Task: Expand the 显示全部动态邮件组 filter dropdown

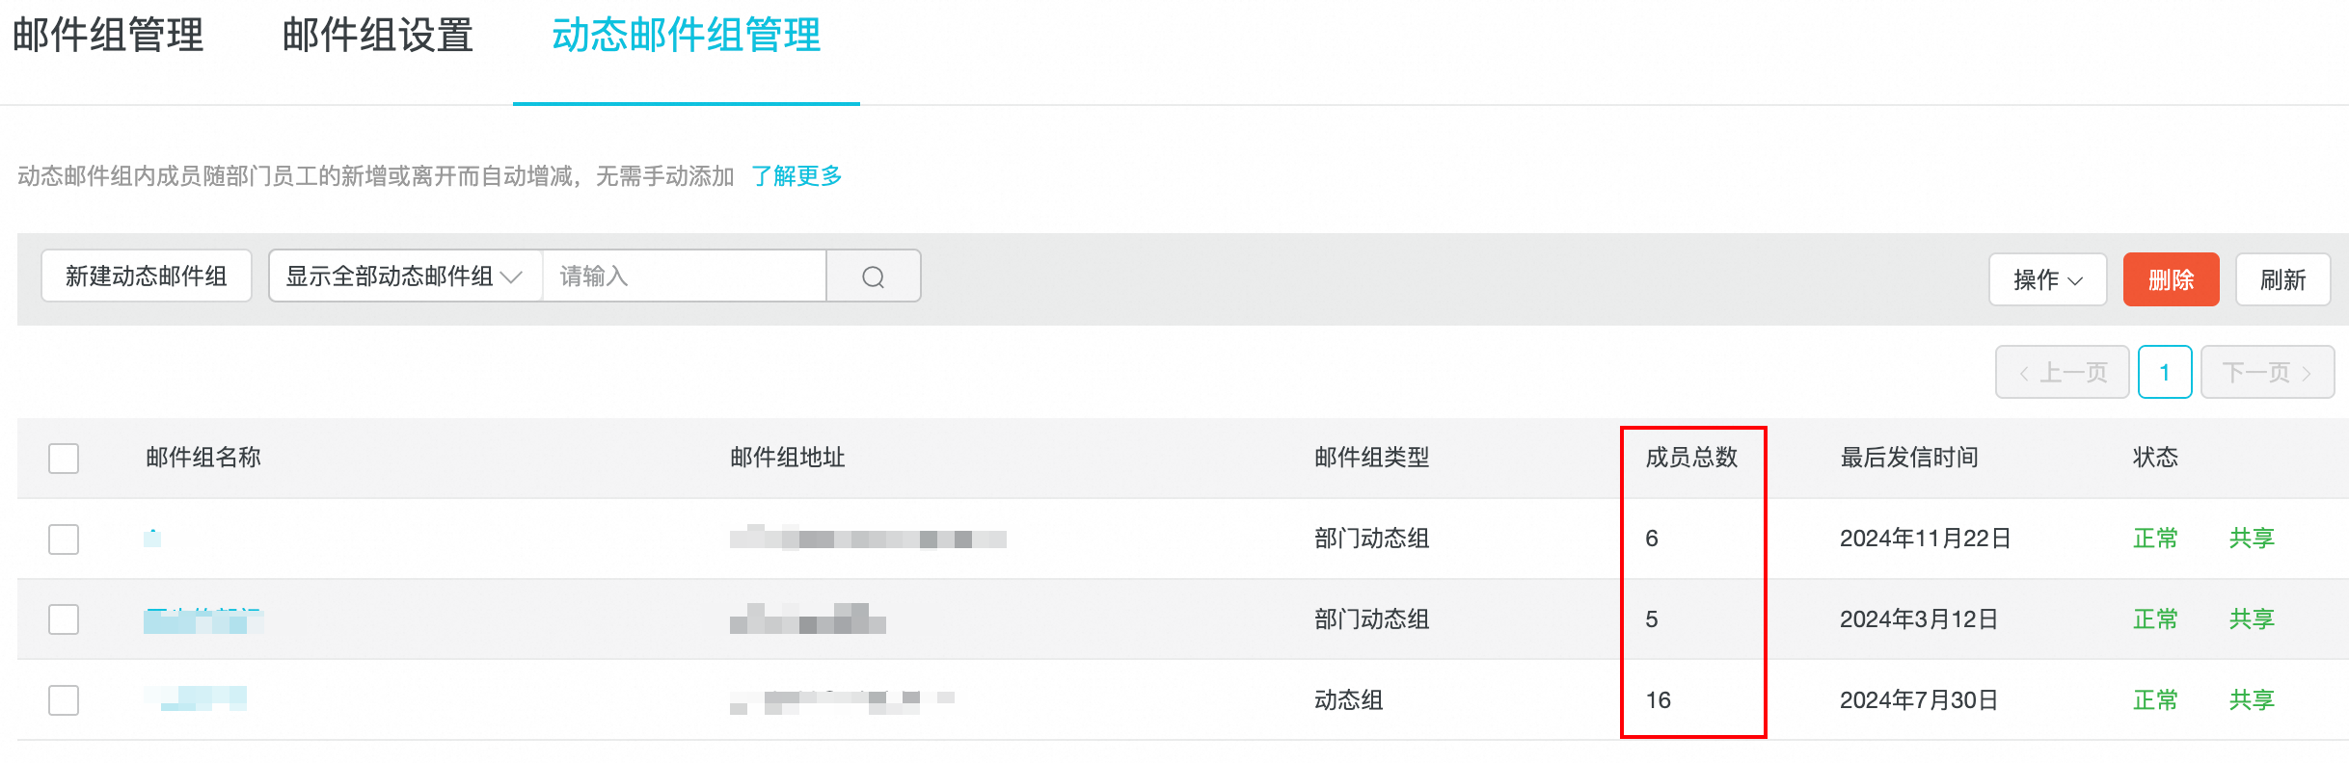Action: click(405, 277)
